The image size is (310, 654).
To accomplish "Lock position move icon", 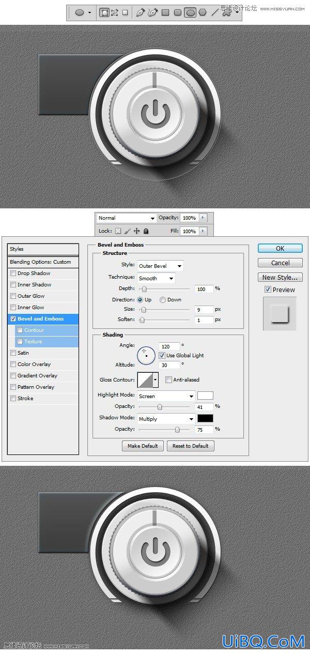I will 137,231.
